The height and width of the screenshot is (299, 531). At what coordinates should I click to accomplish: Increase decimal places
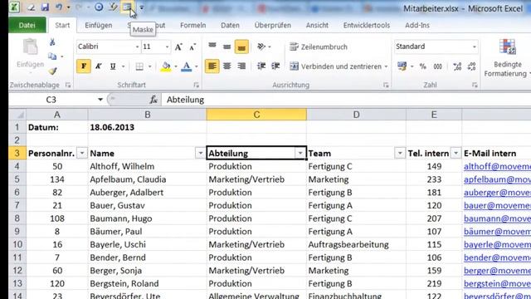click(457, 66)
